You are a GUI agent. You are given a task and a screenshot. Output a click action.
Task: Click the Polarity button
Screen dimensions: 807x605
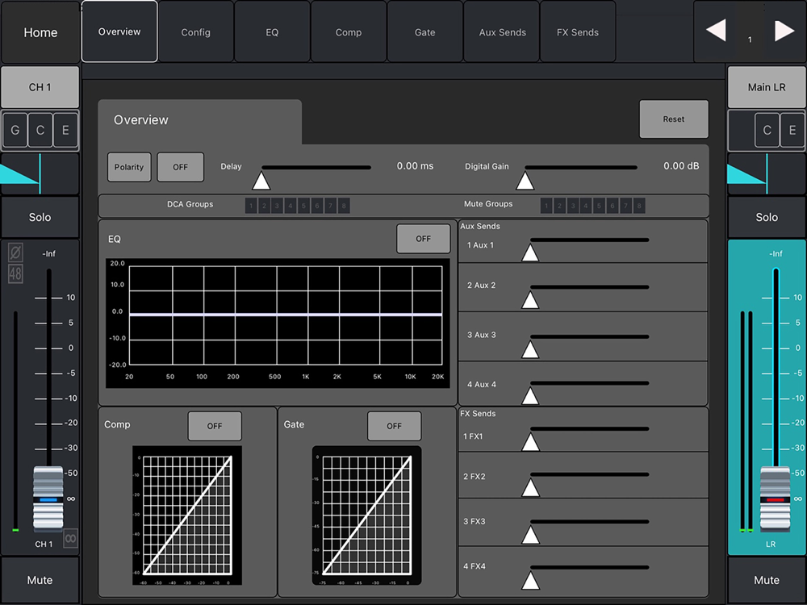pyautogui.click(x=129, y=167)
